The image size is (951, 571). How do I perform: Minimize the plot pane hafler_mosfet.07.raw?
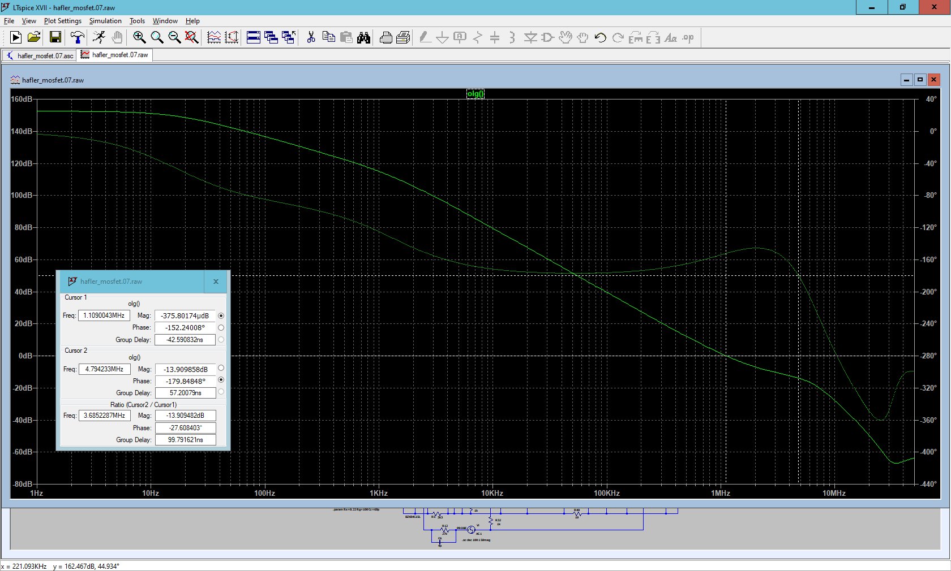tap(907, 80)
